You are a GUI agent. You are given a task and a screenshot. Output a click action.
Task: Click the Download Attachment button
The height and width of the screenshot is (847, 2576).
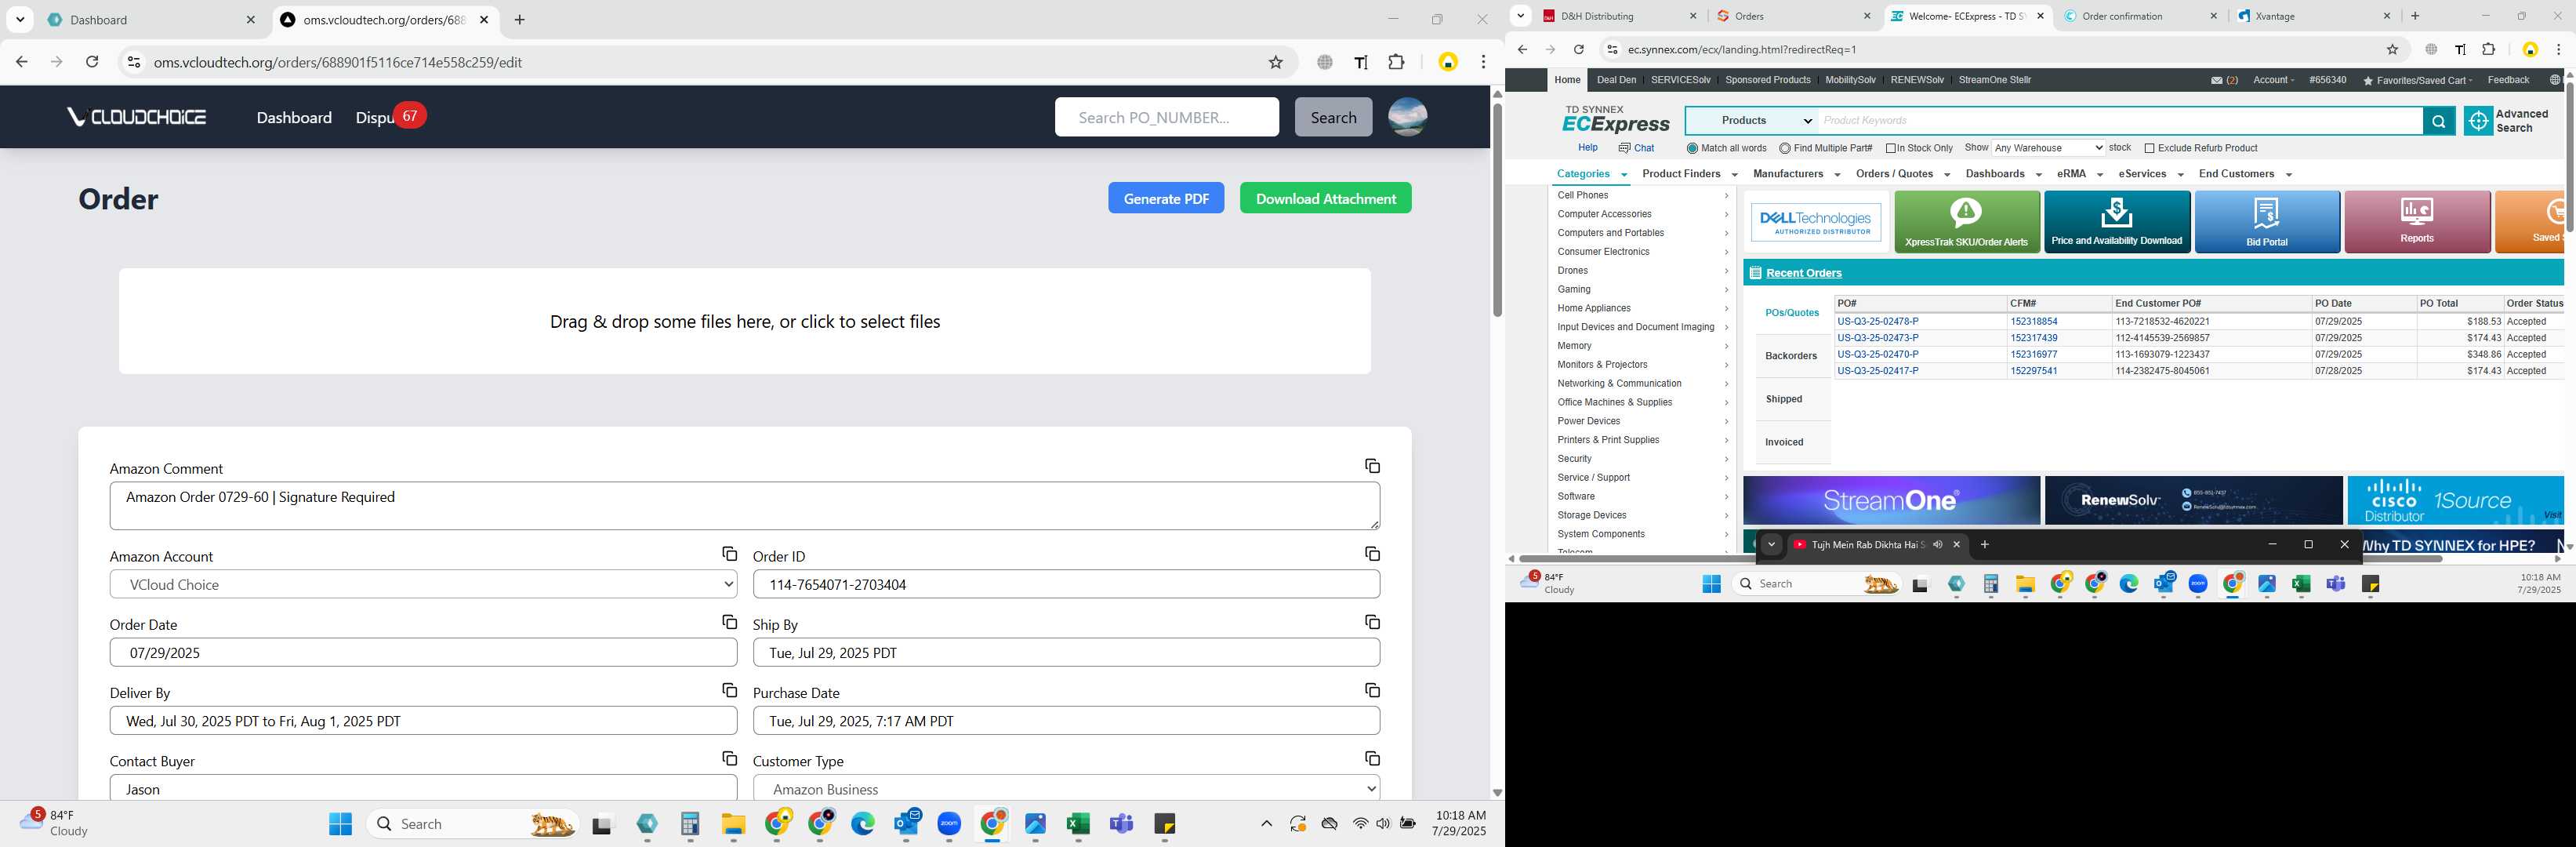coord(1326,198)
